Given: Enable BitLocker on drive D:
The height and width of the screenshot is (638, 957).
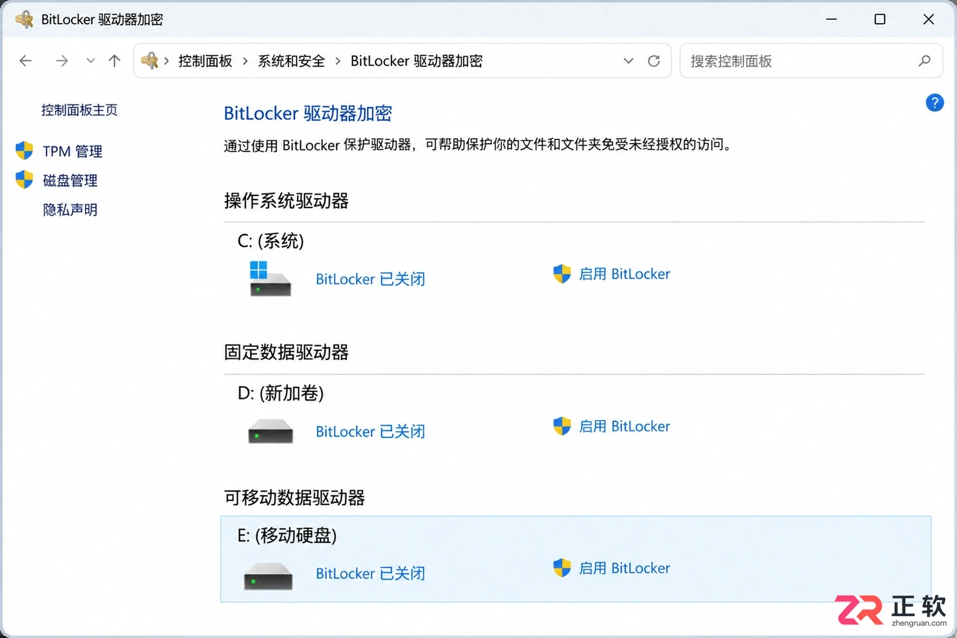Looking at the screenshot, I should click(624, 426).
